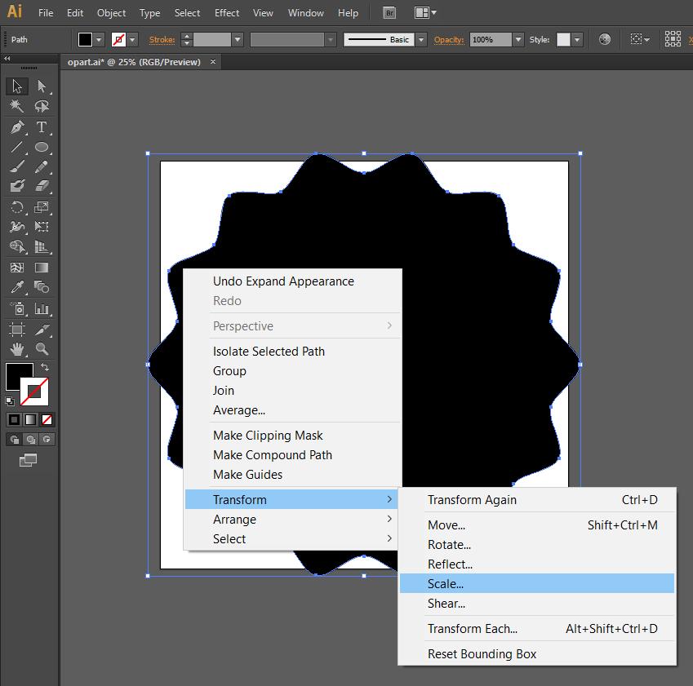Image resolution: width=693 pixels, height=686 pixels.
Task: Activate the Eyedropper tool
Action: click(17, 288)
